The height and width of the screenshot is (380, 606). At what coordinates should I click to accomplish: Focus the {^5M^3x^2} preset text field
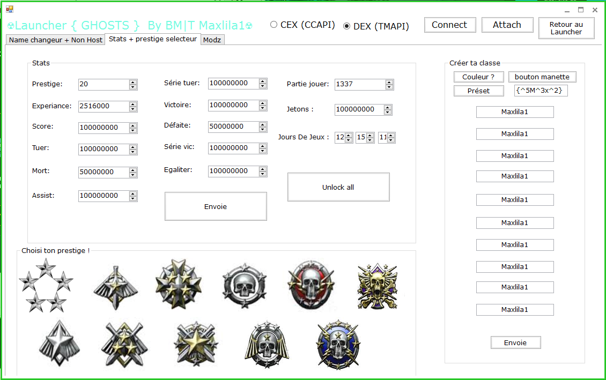tap(541, 91)
